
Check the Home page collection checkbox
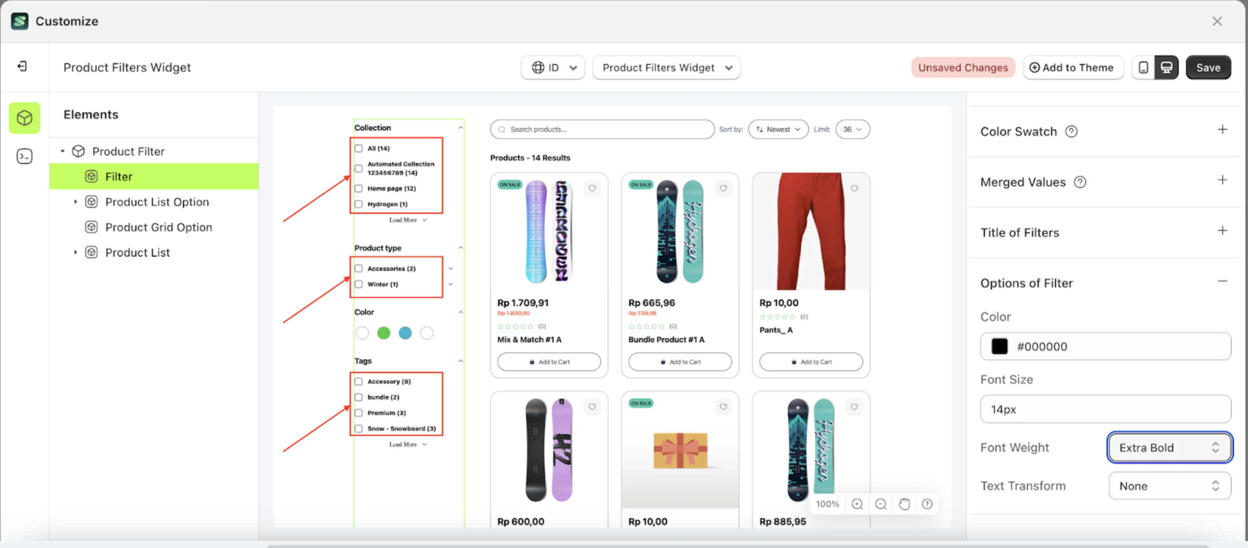click(x=359, y=189)
